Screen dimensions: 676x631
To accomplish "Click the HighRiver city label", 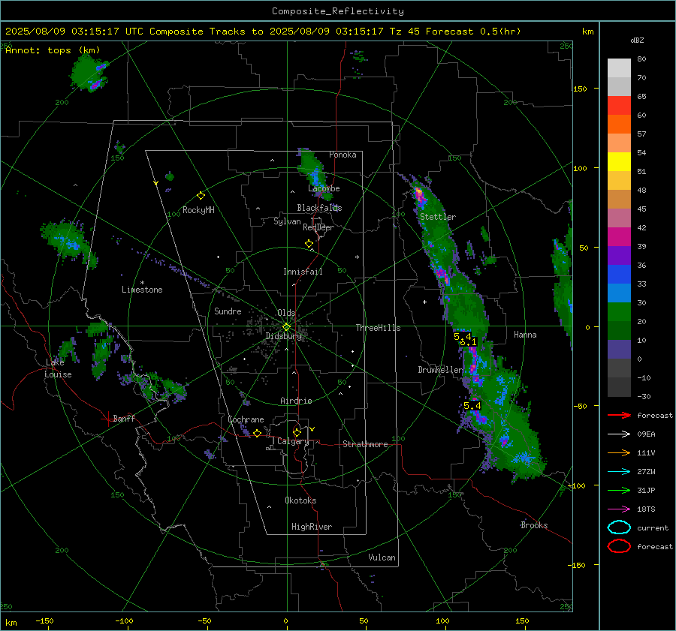I will 312,527.
